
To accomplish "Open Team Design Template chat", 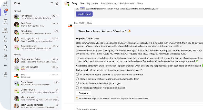I will [x=36, y=106].
